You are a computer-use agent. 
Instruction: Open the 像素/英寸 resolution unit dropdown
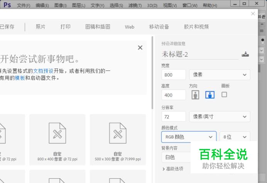tap(220, 117)
